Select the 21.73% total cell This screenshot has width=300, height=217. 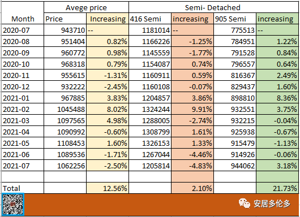[277, 188]
